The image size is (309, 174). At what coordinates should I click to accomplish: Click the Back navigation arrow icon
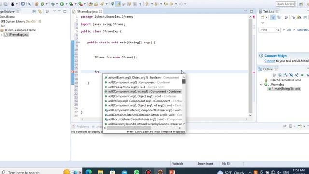(x=171, y=4)
